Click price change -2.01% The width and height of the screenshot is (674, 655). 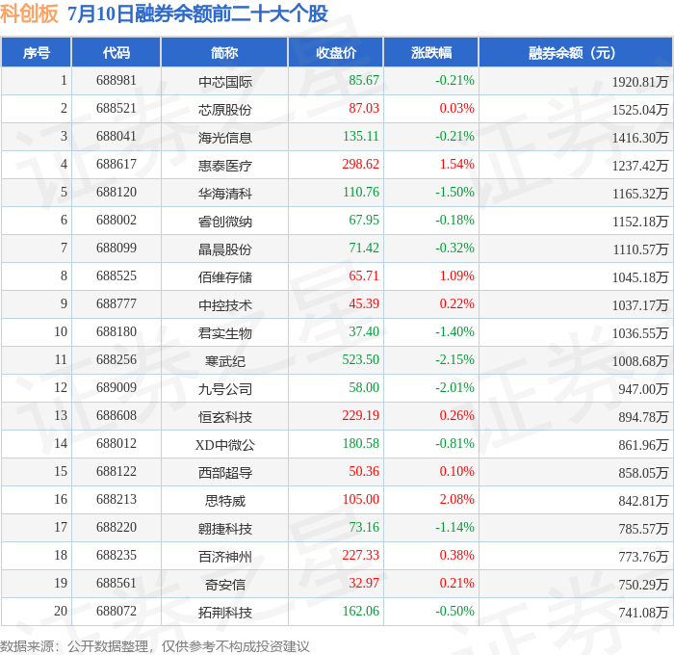point(454,387)
